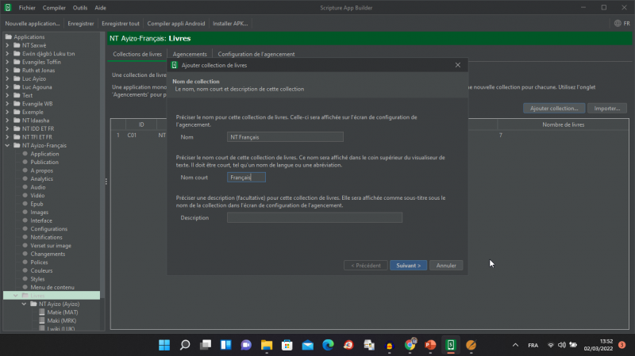Click into the Description text field
The width and height of the screenshot is (635, 356).
314,217
